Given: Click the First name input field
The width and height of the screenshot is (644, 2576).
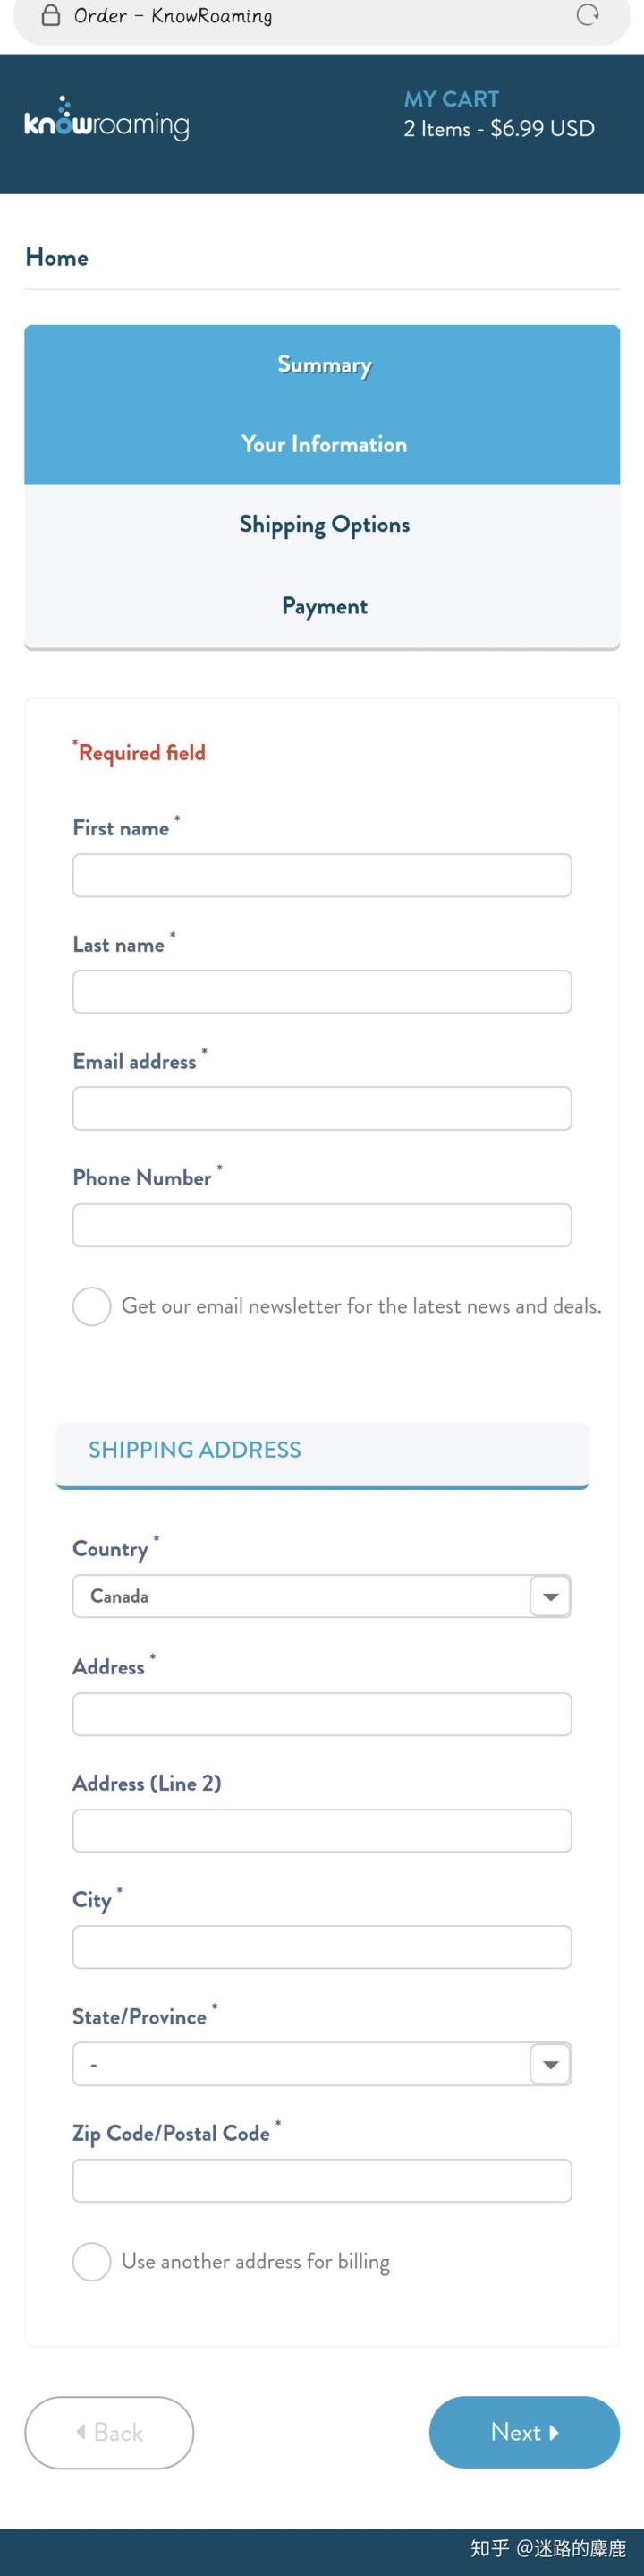Looking at the screenshot, I should pos(321,875).
